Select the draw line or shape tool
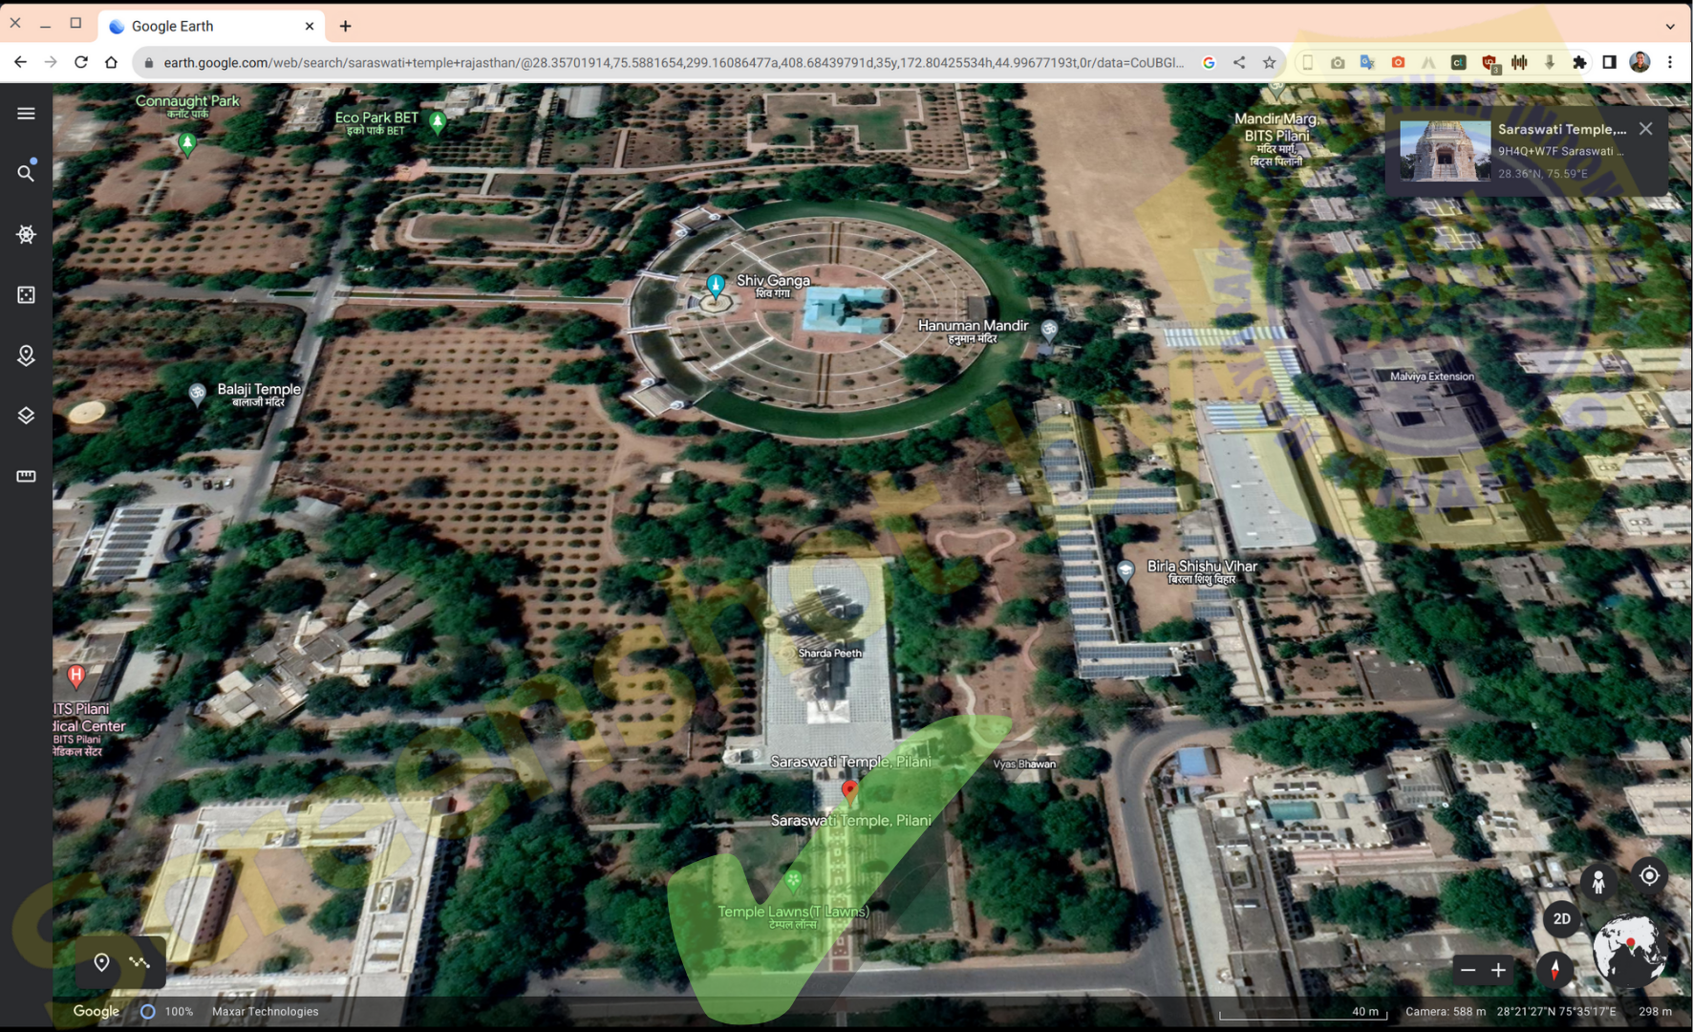The height and width of the screenshot is (1032, 1693). coord(140,962)
